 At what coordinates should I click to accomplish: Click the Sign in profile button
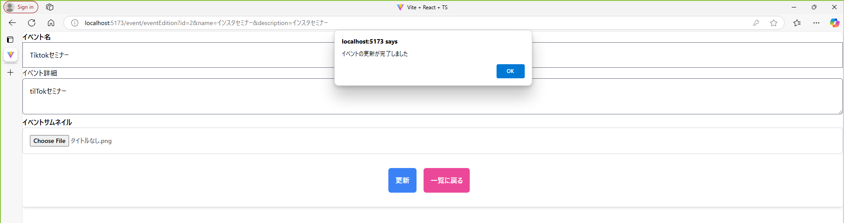click(x=21, y=7)
